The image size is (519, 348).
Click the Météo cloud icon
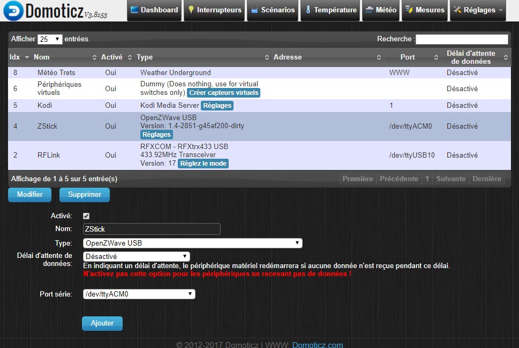tap(370, 10)
